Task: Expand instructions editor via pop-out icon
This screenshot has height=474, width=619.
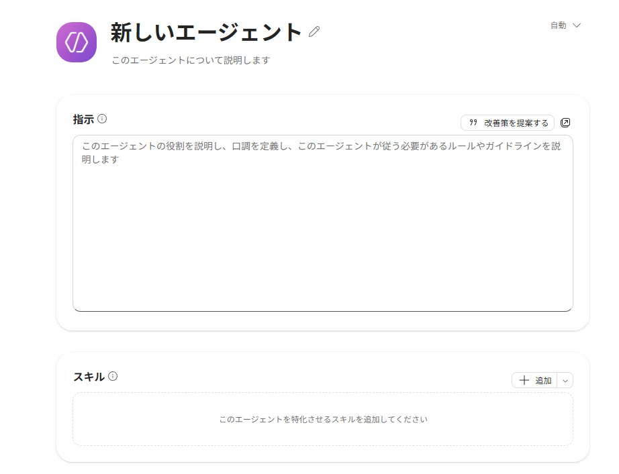Action: [565, 123]
